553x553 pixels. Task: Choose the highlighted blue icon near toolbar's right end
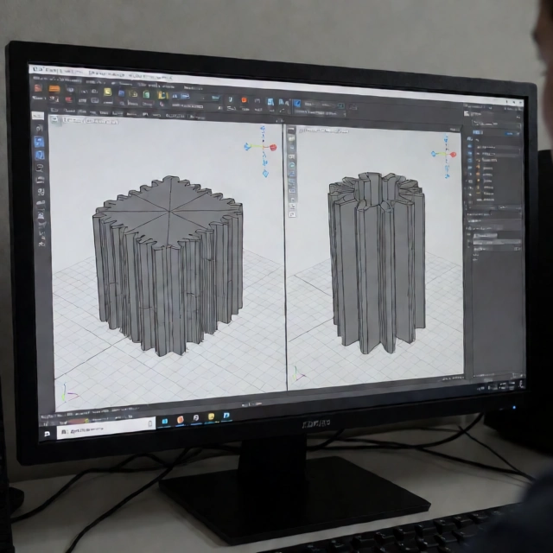pos(296,104)
